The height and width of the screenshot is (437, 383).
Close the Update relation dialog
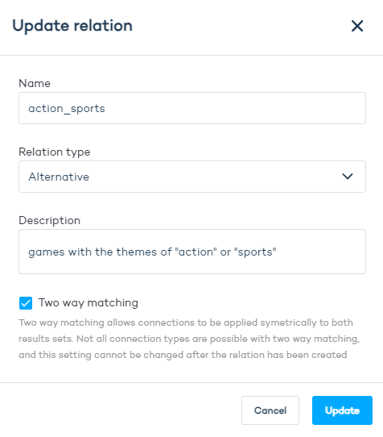357,26
